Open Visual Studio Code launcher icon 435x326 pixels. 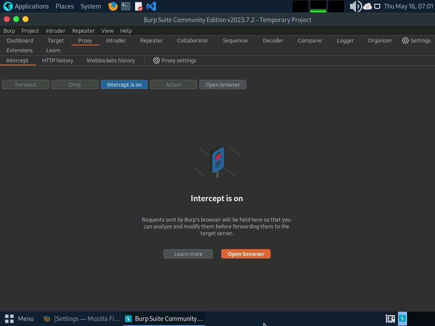pos(151,6)
